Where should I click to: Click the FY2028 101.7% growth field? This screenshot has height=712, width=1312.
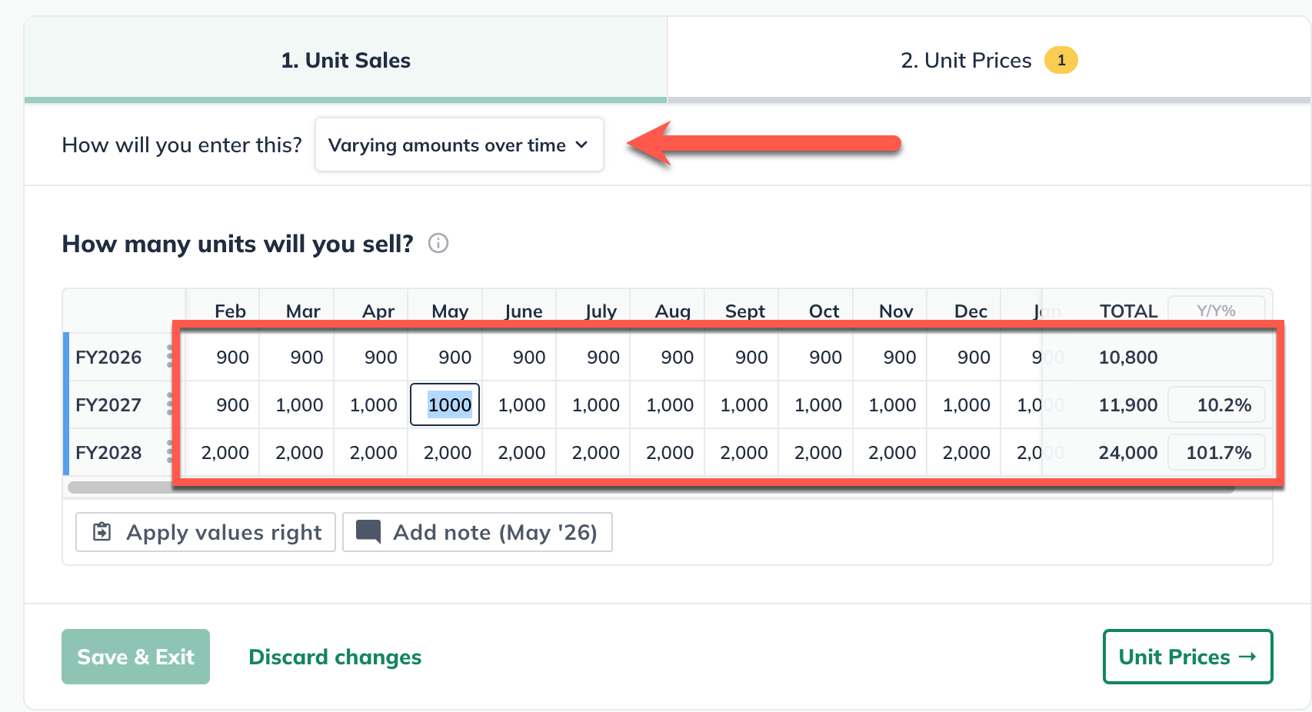coord(1216,452)
